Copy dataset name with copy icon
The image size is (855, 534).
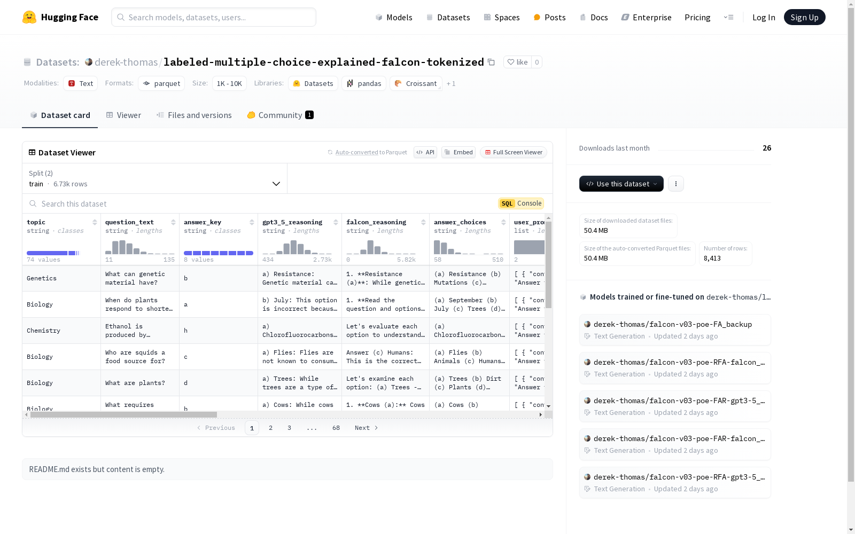[x=491, y=62]
